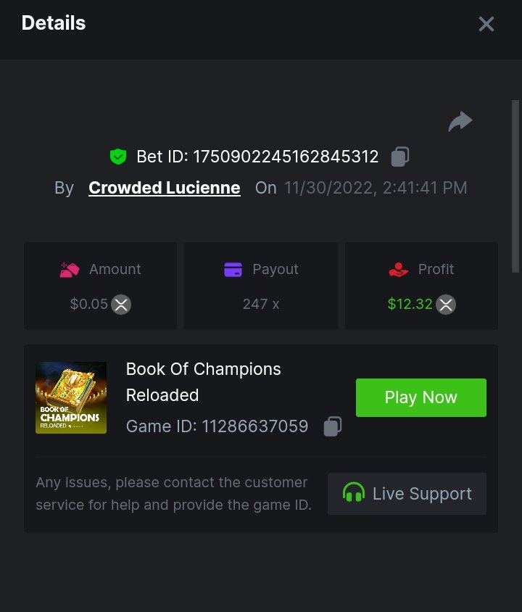Click the green verified shield icon
This screenshot has height=612, width=522.
[118, 157]
